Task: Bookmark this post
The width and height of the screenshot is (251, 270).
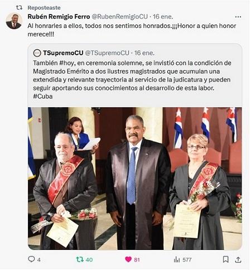Action: tap(225, 259)
